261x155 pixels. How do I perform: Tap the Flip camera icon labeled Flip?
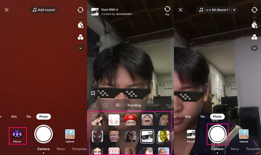(x=167, y=10)
